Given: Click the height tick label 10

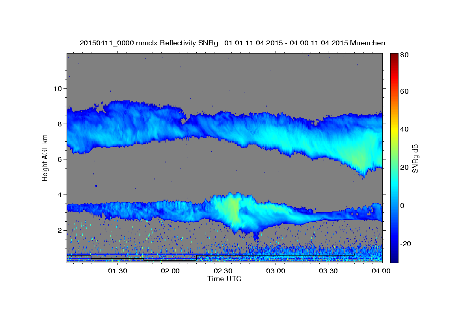Looking at the screenshot, I should (x=57, y=88).
